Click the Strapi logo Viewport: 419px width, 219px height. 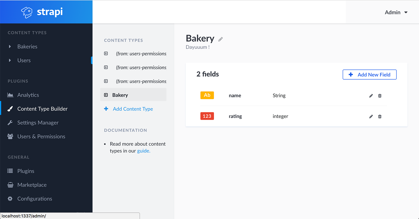point(41,12)
